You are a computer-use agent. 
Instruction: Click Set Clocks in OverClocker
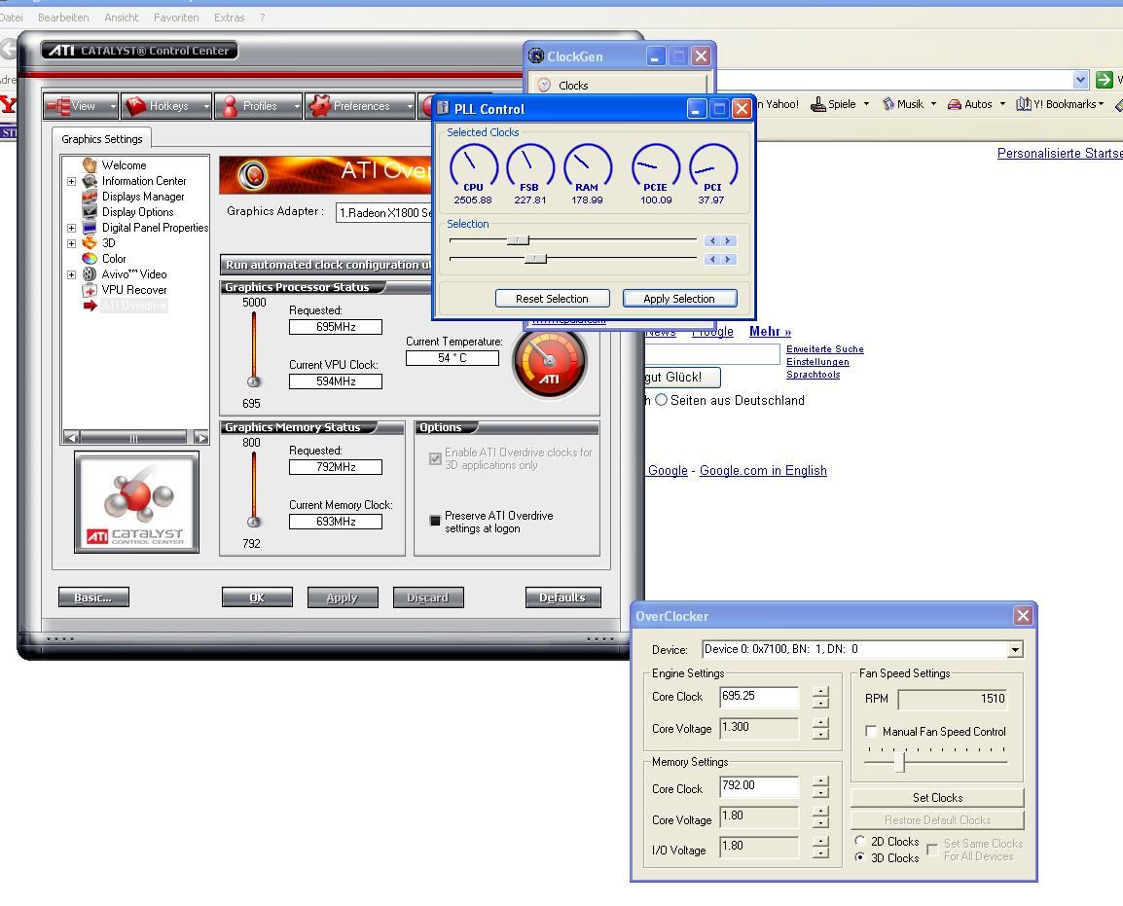coord(937,797)
